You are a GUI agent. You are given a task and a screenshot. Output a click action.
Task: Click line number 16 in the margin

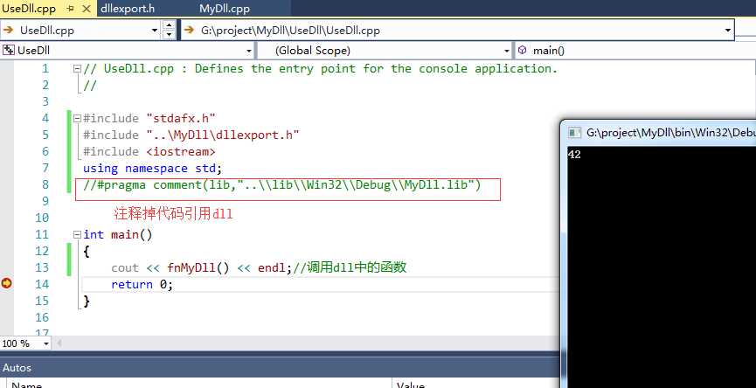(x=42, y=317)
